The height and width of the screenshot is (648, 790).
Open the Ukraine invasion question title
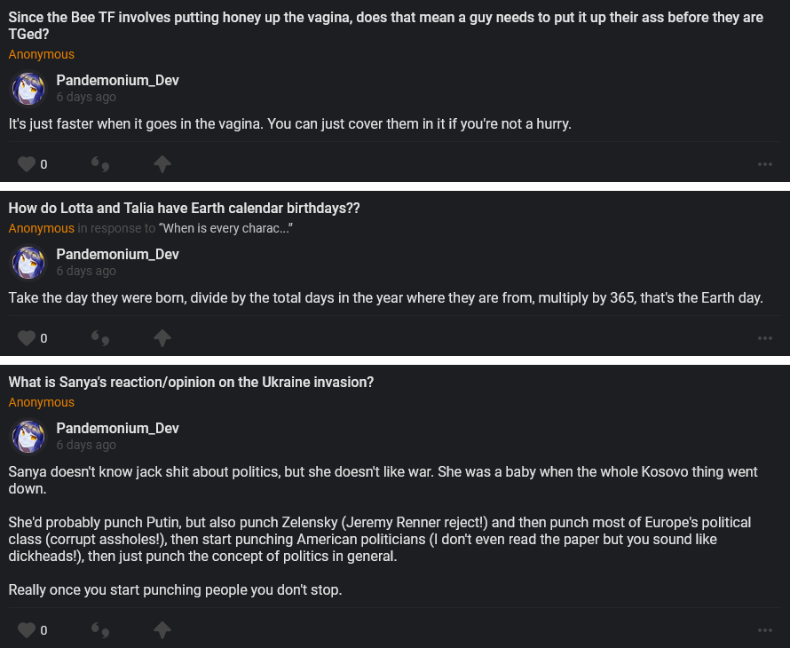[191, 383]
